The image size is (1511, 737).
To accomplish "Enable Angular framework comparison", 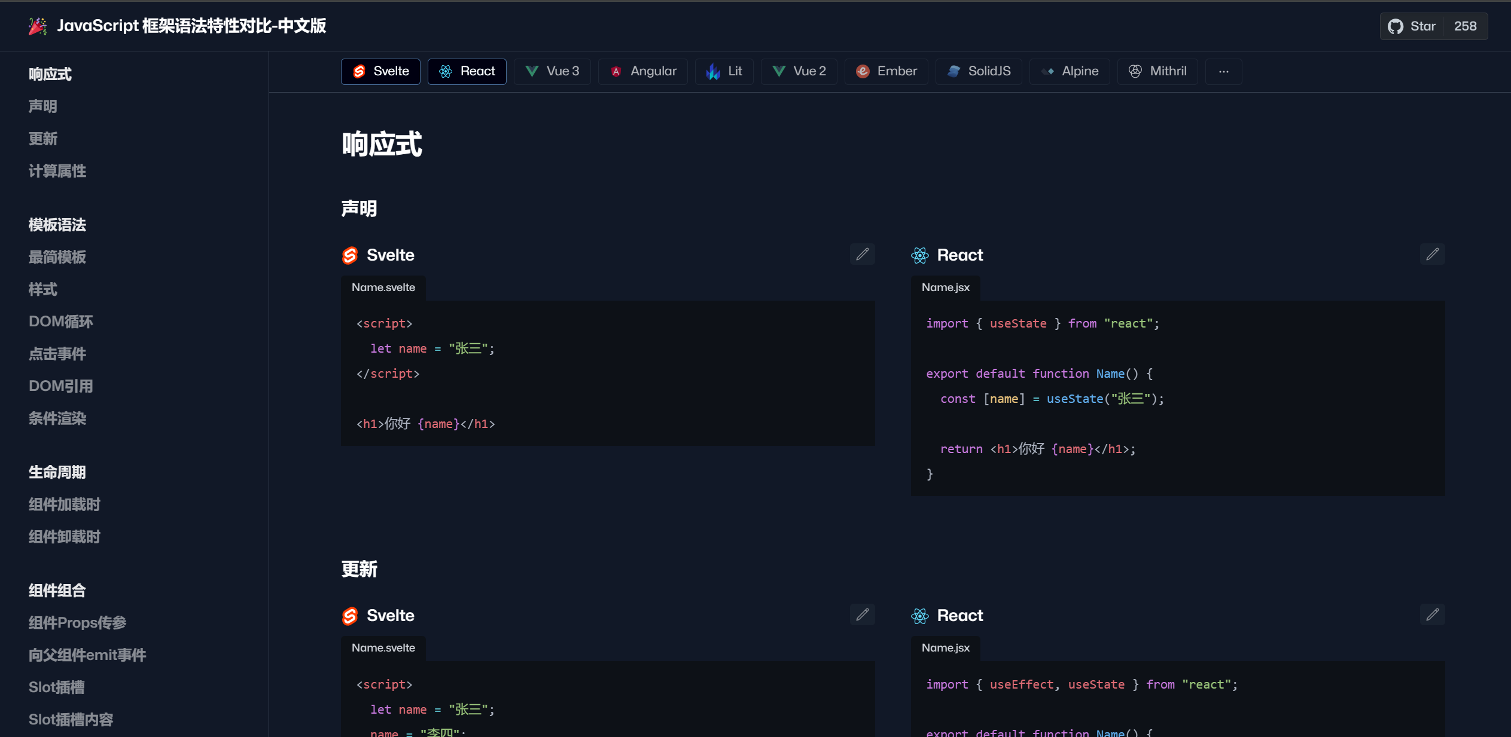I will (642, 71).
